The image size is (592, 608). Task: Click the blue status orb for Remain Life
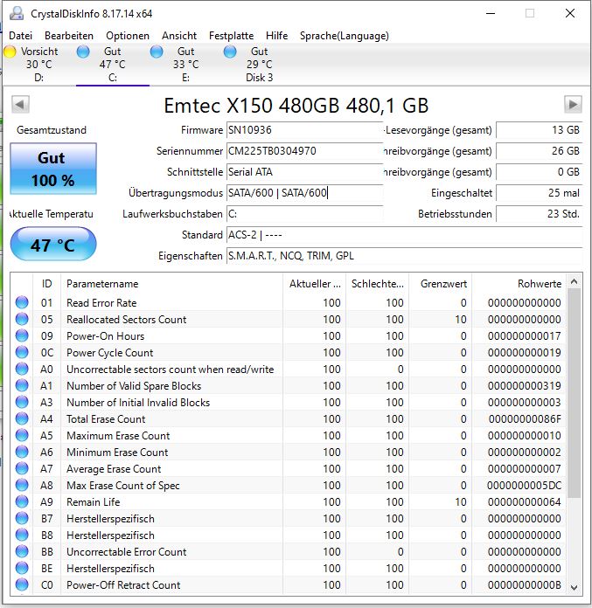point(22,501)
